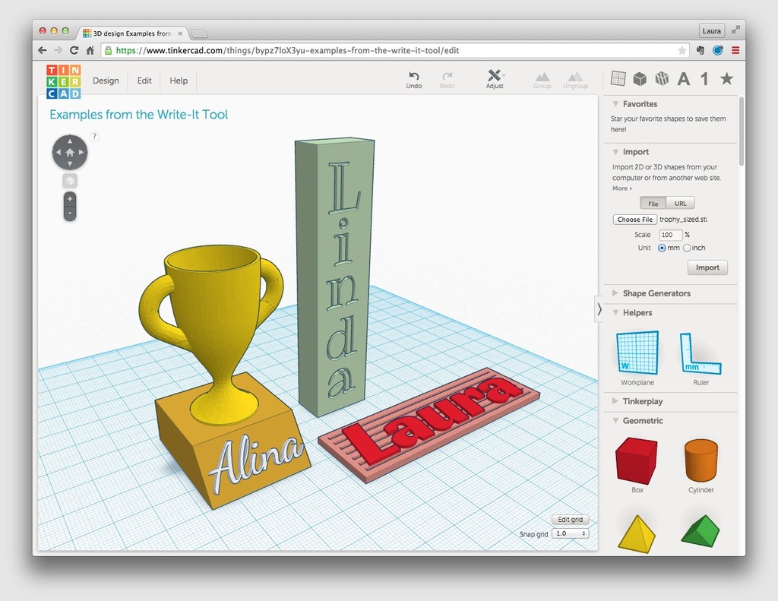778x601 pixels.
Task: Expand the Tinkerplay section
Action: click(x=642, y=401)
